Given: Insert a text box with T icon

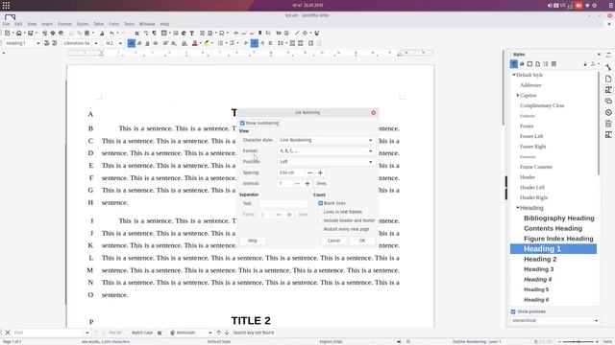Looking at the screenshot, I should point(192,34).
